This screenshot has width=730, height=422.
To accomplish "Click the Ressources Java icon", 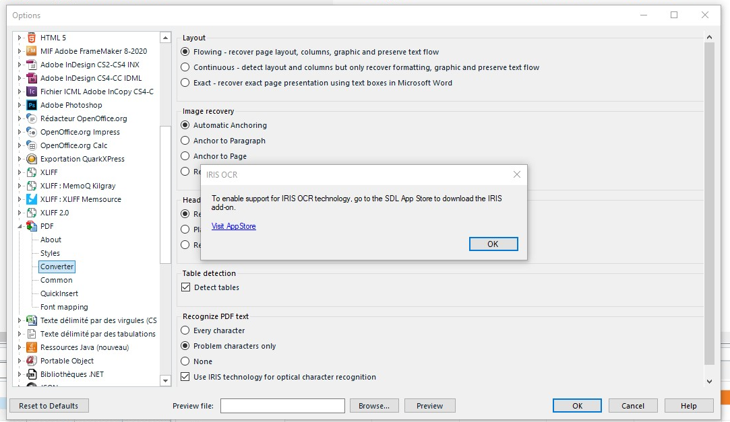I will 32,347.
